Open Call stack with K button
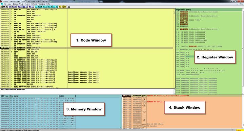Image resolution: width=244 pixels, height=131 pixels. coord(57,7)
